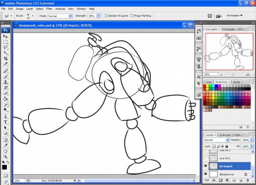This screenshot has width=256, height=185.
Task: Select the Notes tool
Action: [x=6, y=140]
